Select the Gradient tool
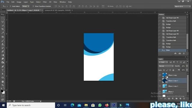192x108 pixels. click(3, 55)
